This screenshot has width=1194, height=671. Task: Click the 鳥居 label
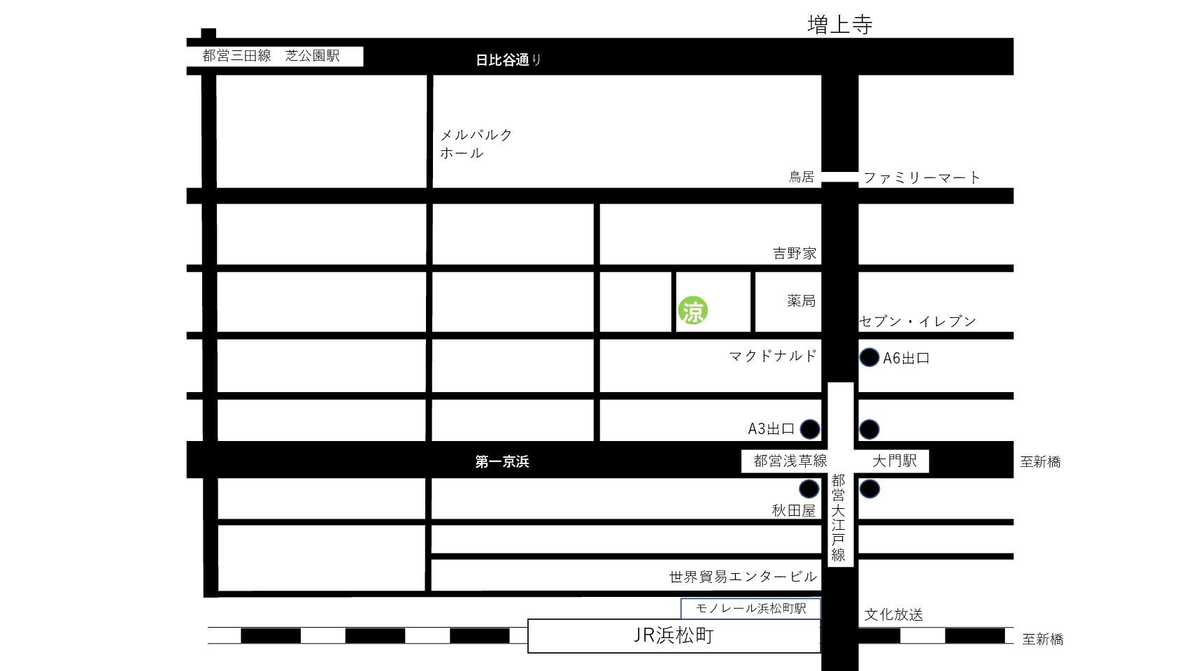[802, 178]
